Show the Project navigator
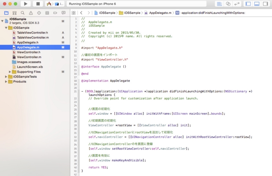The width and height of the screenshot is (272, 176). tap(6, 13)
